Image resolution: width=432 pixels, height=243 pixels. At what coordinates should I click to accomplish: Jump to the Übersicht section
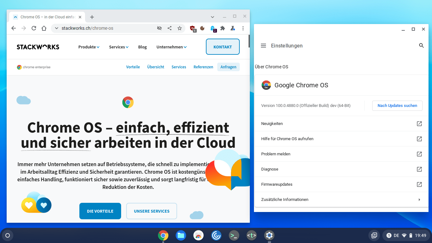pos(156,67)
